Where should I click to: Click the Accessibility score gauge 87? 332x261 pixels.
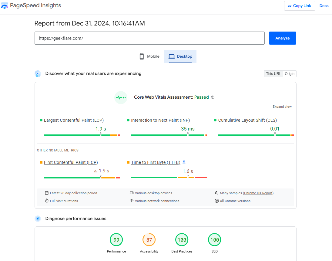tap(149, 239)
